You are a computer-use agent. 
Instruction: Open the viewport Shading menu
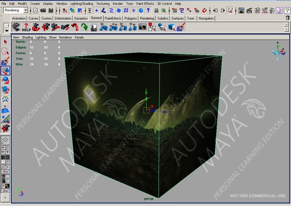click(27, 37)
